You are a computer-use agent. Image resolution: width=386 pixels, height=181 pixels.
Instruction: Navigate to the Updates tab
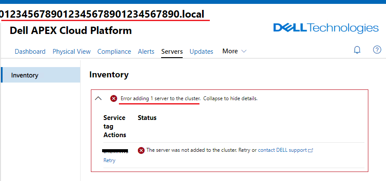[x=201, y=52]
